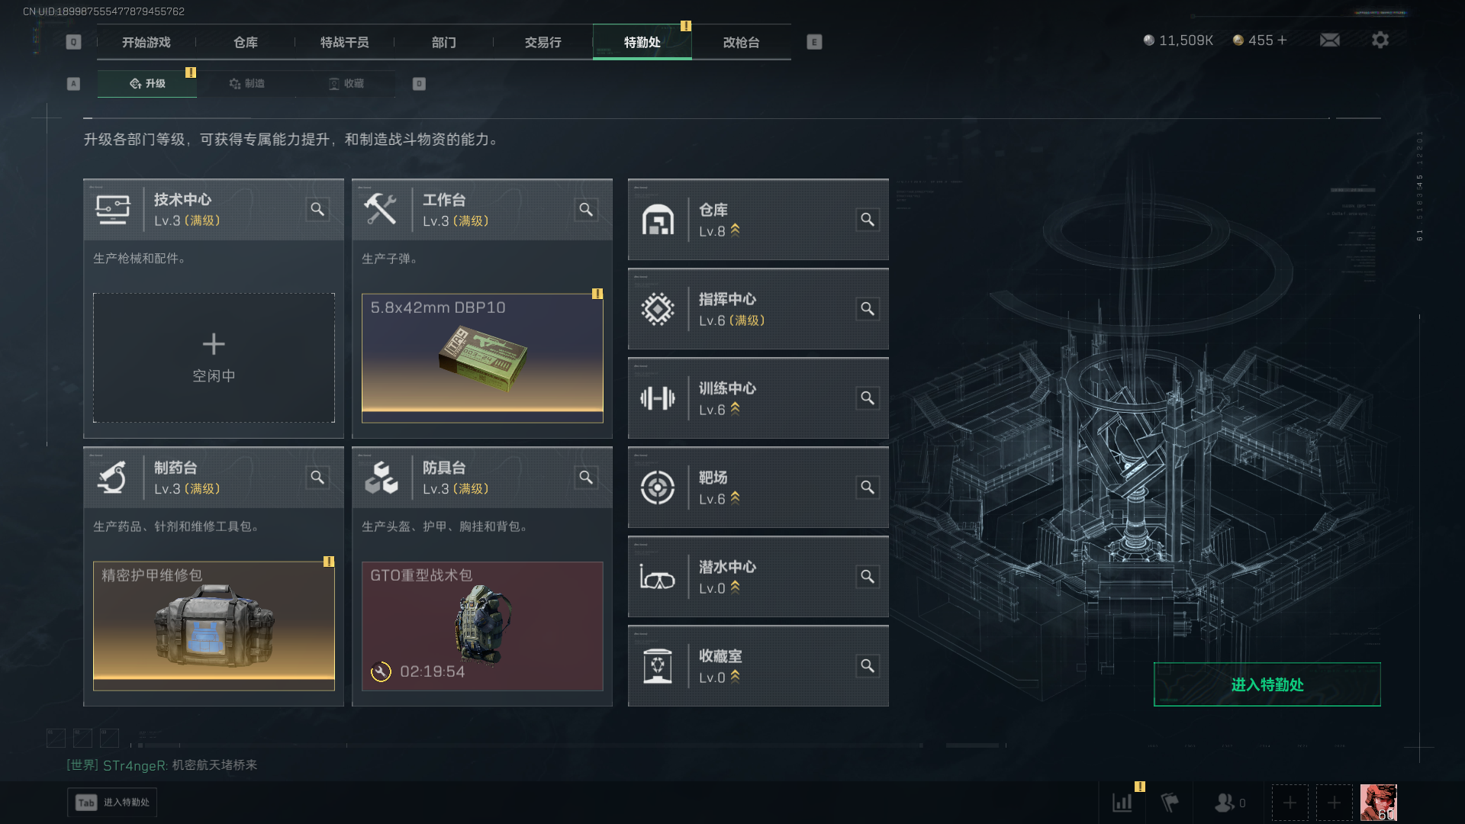Image resolution: width=1465 pixels, height=824 pixels.
Task: Click the magnifier on 技术中心 card
Action: point(317,209)
